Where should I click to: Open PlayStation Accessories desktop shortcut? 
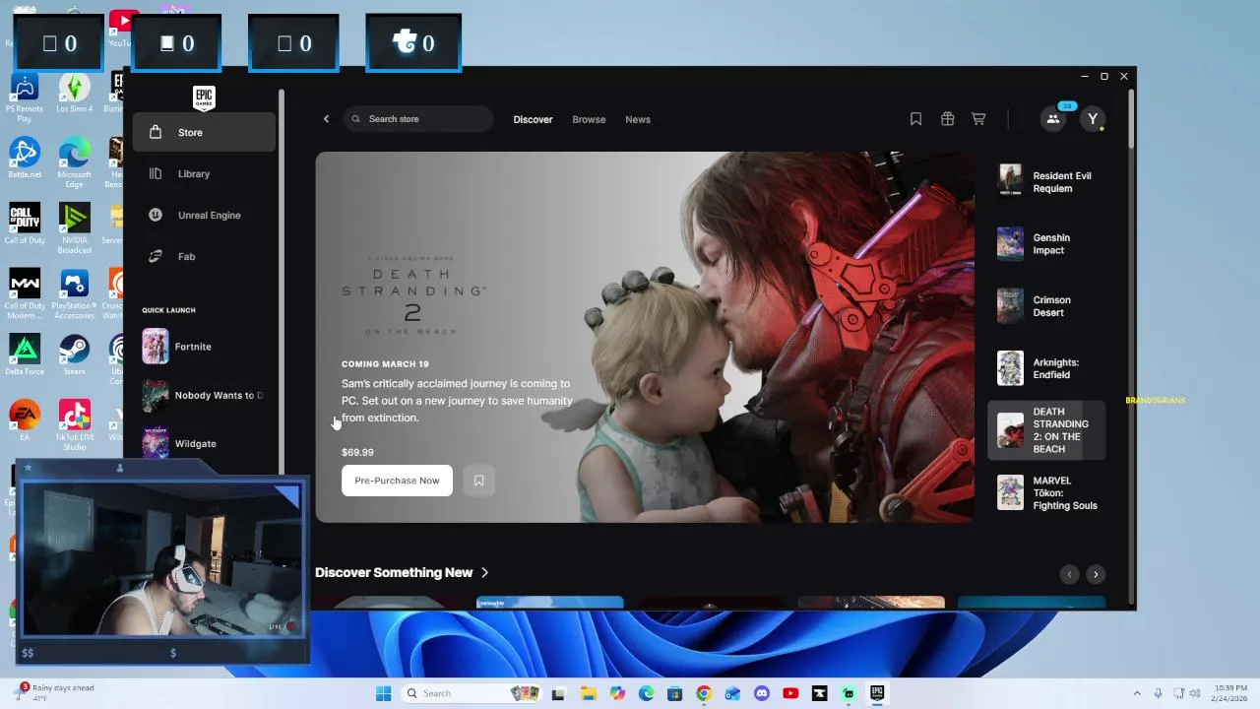74,294
